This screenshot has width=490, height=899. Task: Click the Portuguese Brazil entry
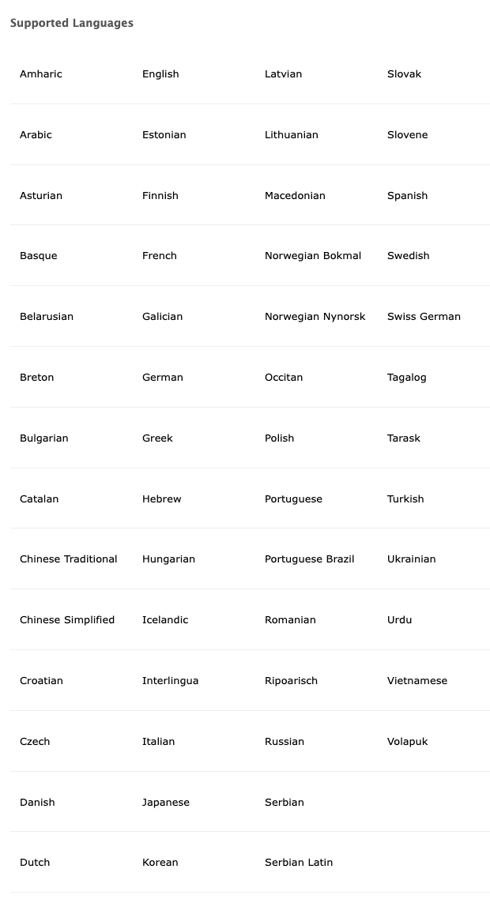click(x=309, y=559)
